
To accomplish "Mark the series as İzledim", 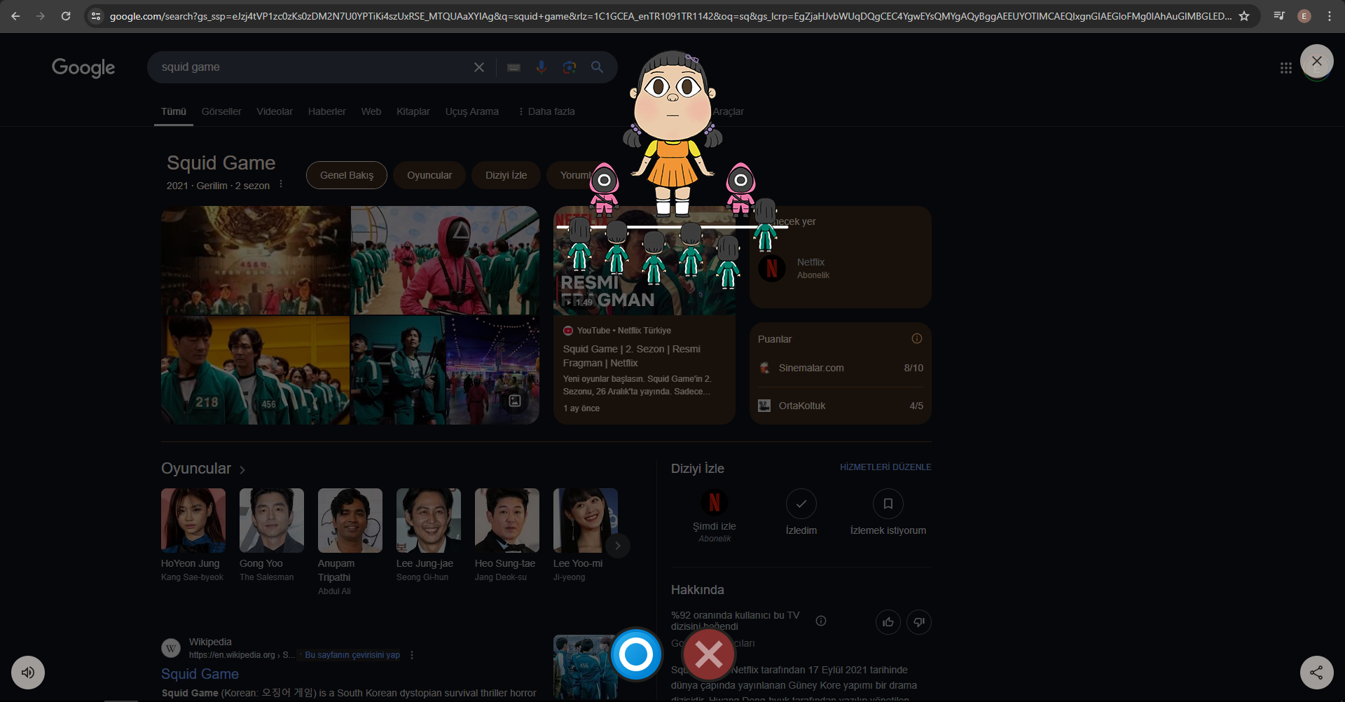I will [x=801, y=504].
